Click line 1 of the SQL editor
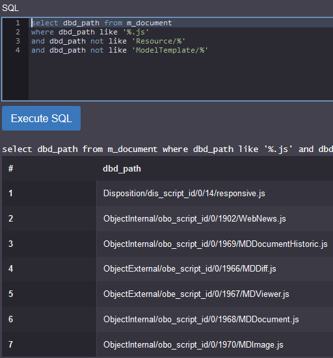The width and height of the screenshot is (333, 358). 181,23
